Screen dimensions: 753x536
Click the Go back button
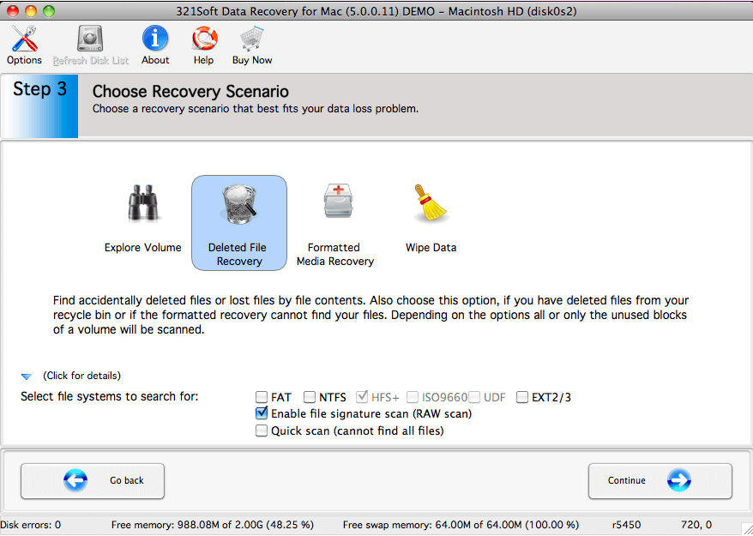point(93,481)
